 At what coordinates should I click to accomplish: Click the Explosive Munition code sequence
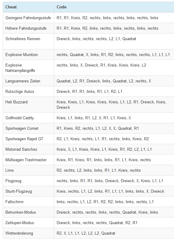pyautogui.click(x=113, y=55)
